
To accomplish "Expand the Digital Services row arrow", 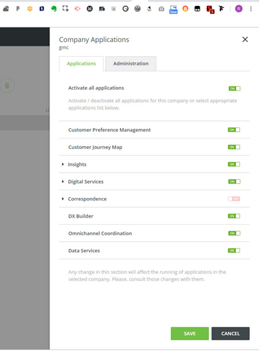I will [x=63, y=182].
